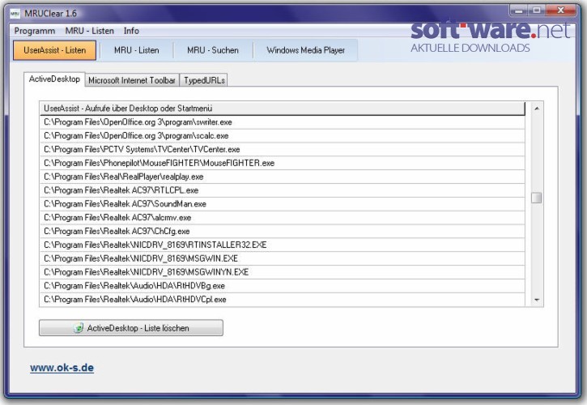Switch to the TypedURLs tab
This screenshot has width=587, height=405.
click(204, 80)
